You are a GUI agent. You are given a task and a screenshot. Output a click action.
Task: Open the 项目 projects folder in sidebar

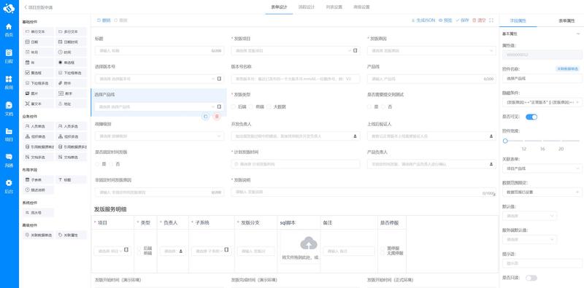point(9,135)
